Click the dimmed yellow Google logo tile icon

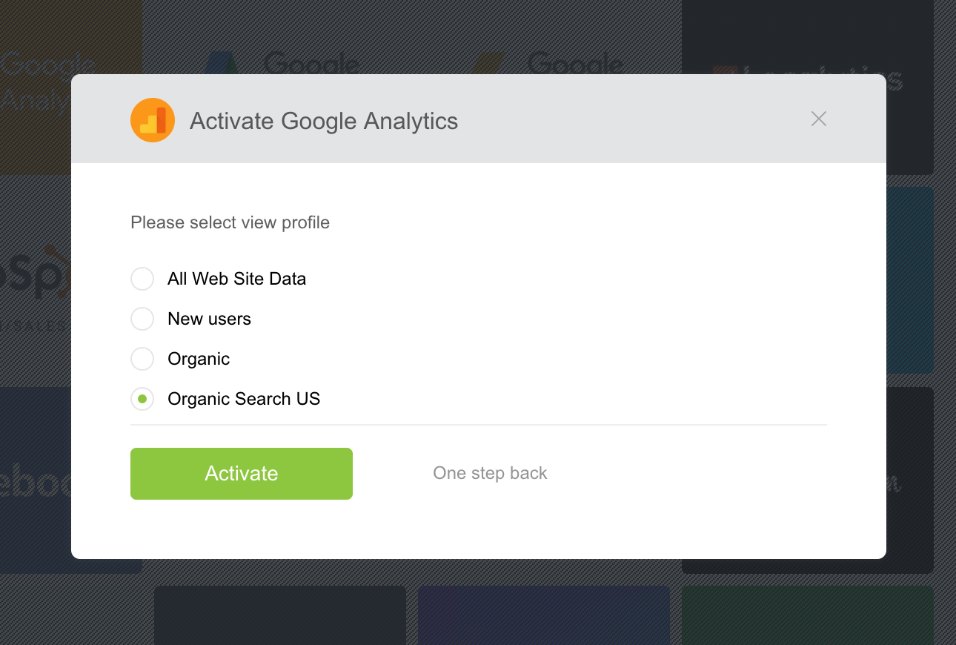click(x=489, y=62)
